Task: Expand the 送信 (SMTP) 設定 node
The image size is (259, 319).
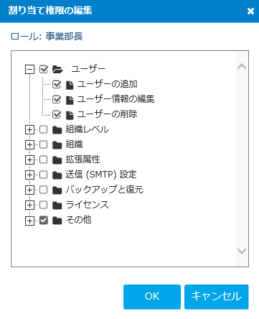Action: pos(29,175)
